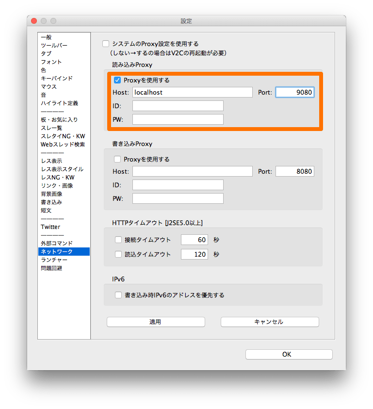Select レスNG・KW in the settings list

[x=64, y=178]
